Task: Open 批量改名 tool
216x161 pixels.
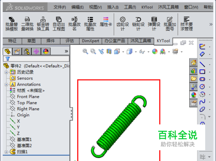Action: [74, 24]
